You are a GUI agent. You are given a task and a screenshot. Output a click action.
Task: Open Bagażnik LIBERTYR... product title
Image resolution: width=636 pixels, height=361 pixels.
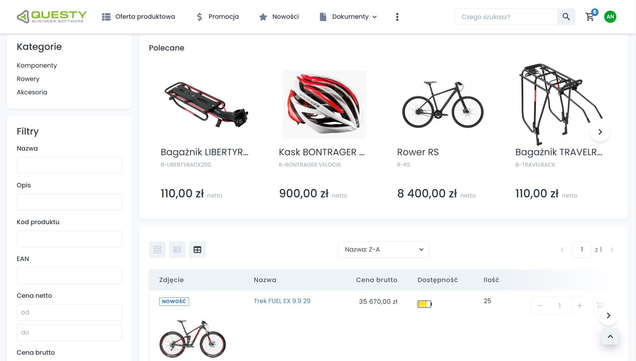point(204,152)
